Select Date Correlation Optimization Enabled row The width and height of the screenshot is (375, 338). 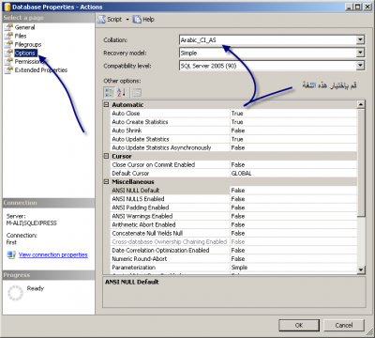click(x=233, y=251)
